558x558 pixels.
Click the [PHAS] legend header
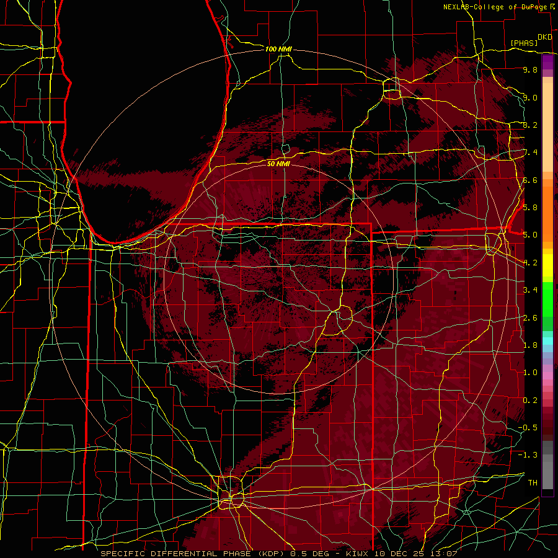pyautogui.click(x=524, y=43)
